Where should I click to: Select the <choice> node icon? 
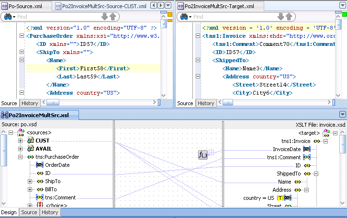(40, 205)
